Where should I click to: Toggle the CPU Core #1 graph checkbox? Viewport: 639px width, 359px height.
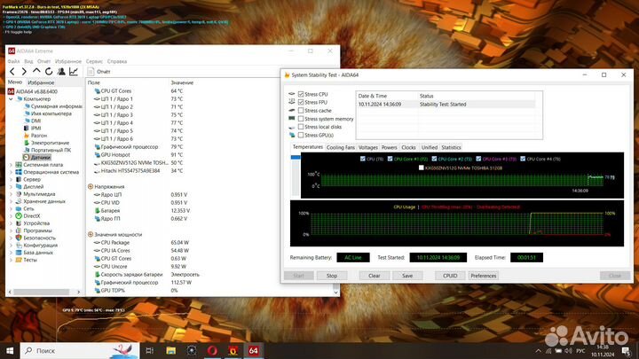(390, 159)
